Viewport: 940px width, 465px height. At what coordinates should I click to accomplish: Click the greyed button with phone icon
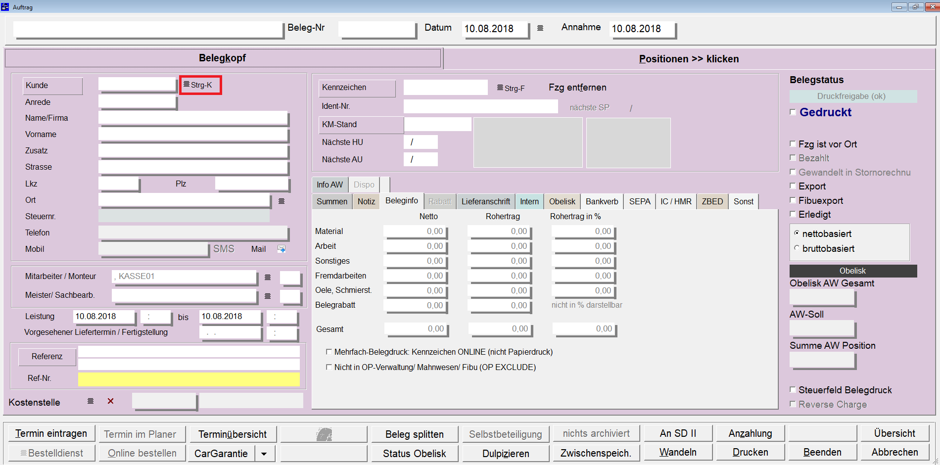[324, 434]
